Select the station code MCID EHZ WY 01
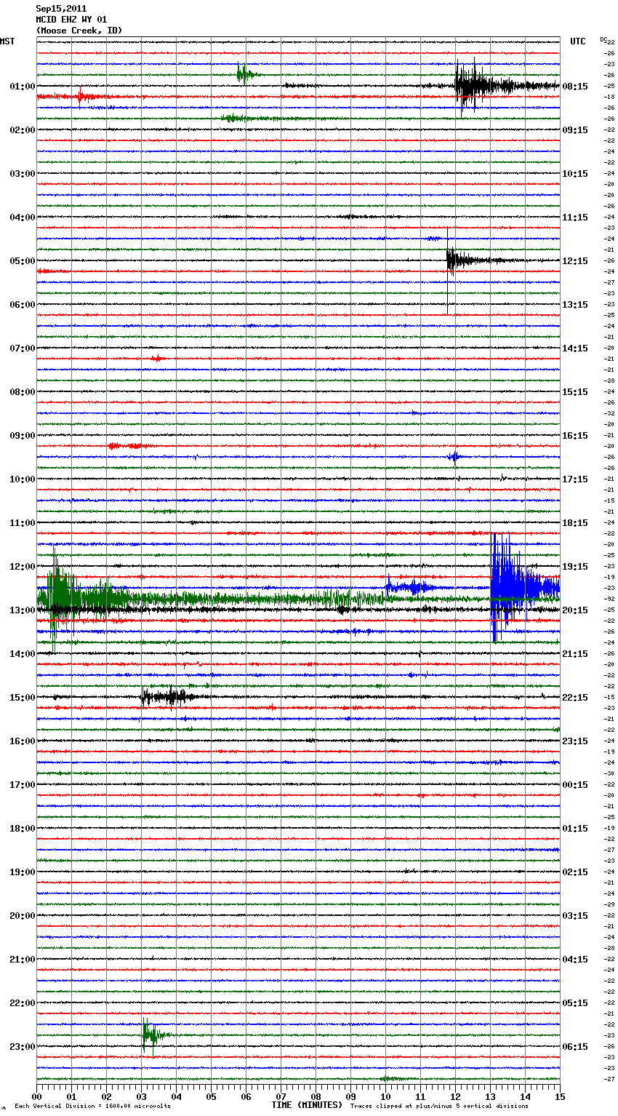 pyautogui.click(x=71, y=20)
